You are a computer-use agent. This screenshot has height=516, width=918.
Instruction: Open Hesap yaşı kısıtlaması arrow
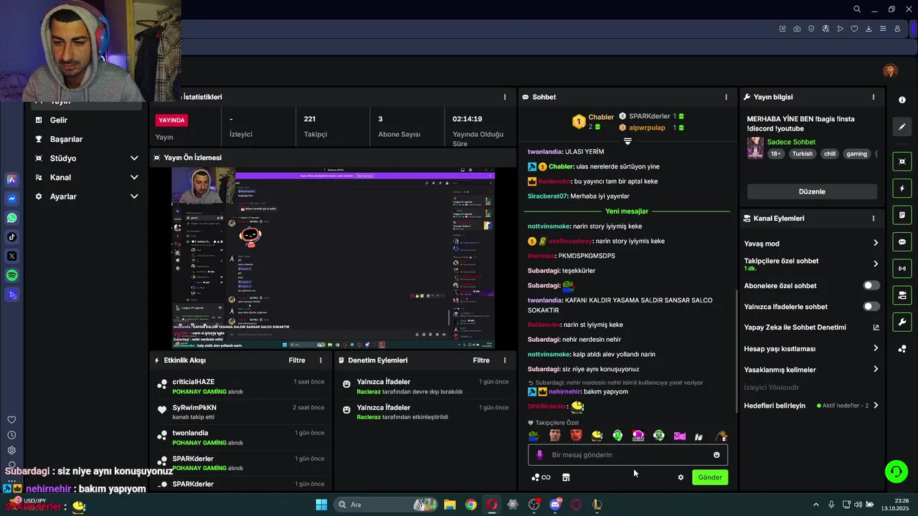coord(875,348)
